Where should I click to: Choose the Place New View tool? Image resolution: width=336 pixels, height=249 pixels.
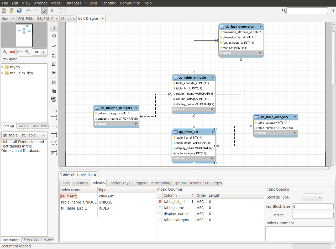[54, 91]
